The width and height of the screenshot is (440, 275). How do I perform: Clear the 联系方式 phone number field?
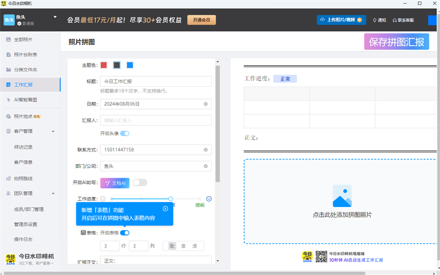[206, 150]
